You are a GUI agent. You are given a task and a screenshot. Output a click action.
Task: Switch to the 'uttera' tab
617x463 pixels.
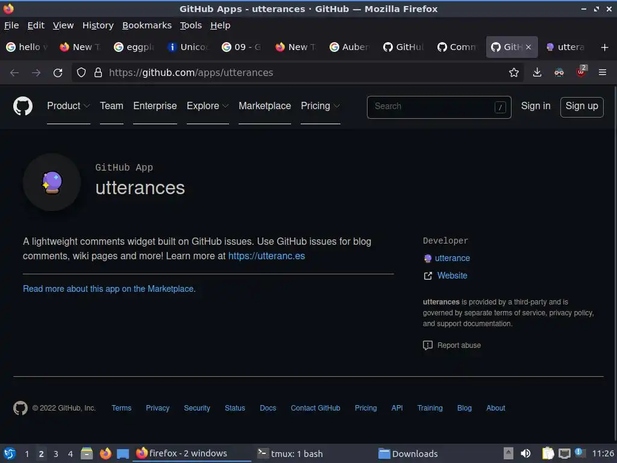click(x=565, y=47)
